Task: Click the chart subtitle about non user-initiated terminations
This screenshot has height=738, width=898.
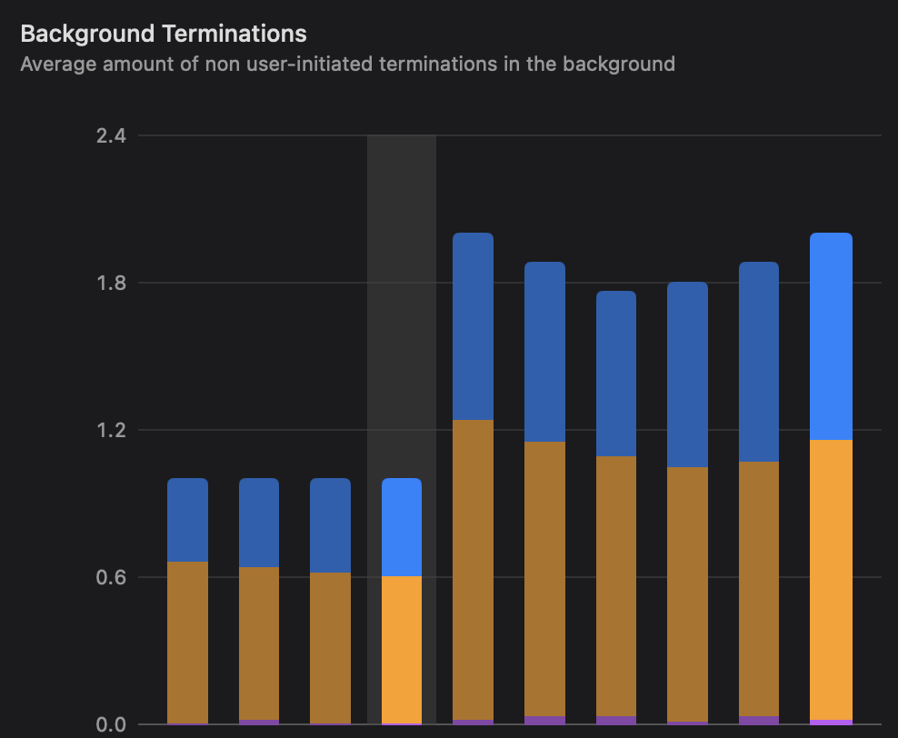Action: pos(347,64)
